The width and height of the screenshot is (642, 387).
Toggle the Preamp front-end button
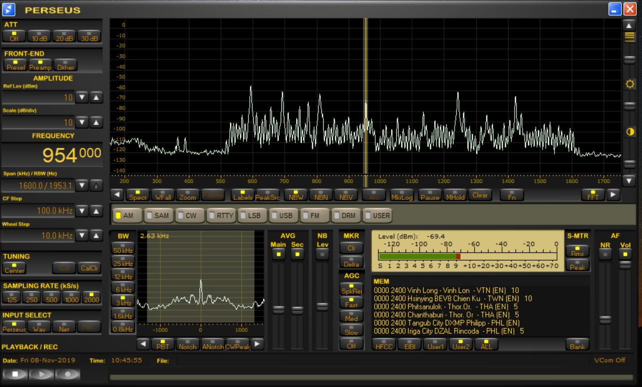tap(40, 65)
